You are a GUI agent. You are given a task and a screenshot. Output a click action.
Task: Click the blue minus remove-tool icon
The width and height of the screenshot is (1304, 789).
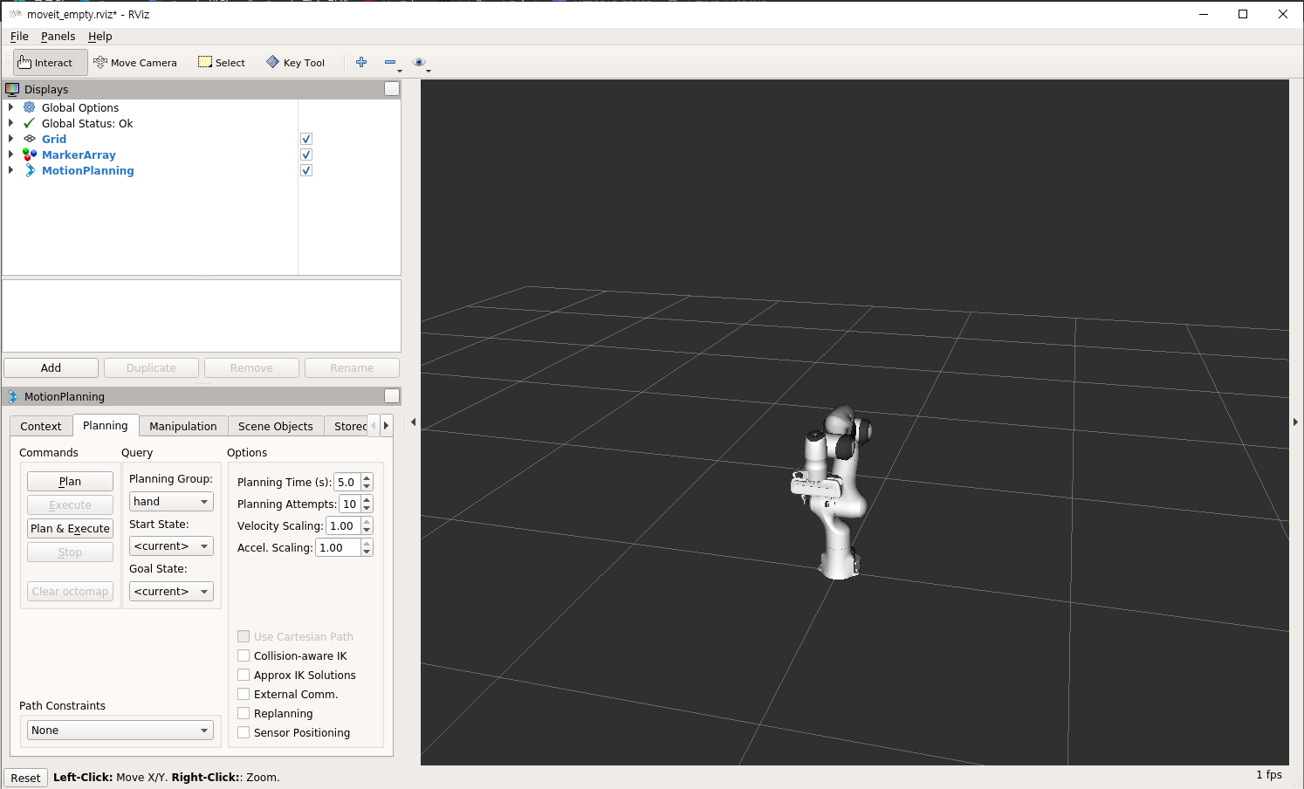(x=390, y=62)
